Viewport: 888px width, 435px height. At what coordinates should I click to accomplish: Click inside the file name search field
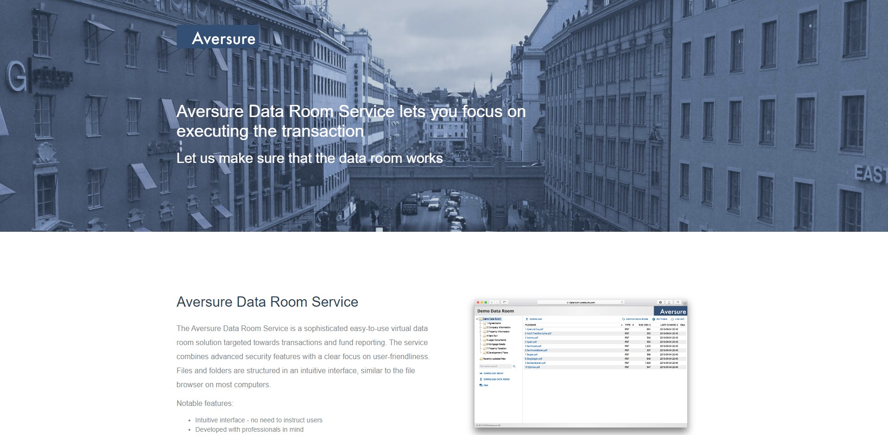(494, 366)
